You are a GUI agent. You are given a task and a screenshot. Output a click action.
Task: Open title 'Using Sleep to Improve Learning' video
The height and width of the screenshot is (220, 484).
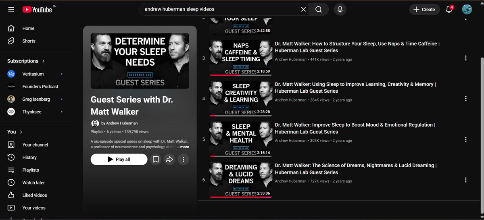pyautogui.click(x=355, y=88)
